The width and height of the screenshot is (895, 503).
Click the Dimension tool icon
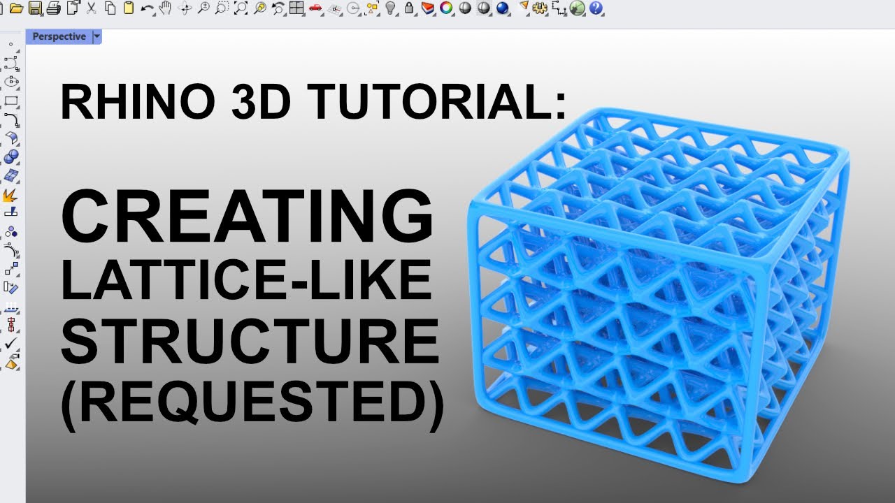coord(559,8)
